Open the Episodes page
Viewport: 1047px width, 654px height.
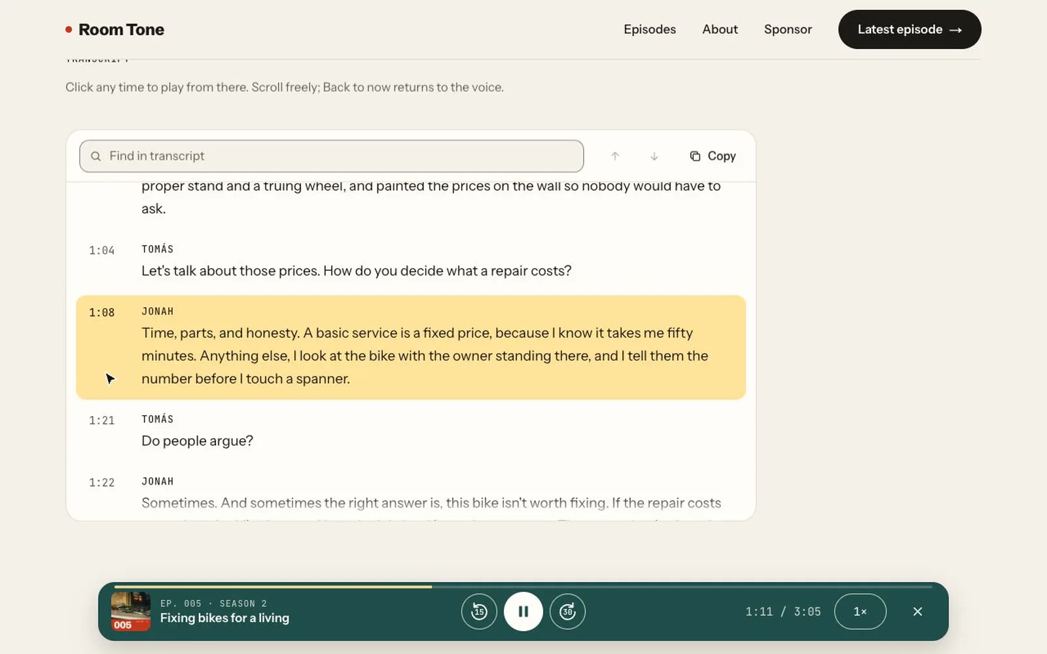click(650, 29)
